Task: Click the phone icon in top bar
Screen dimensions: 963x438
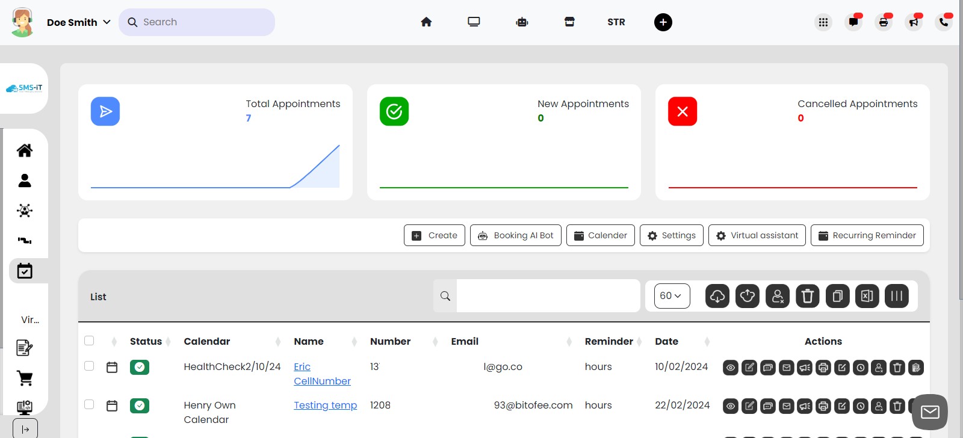Action: click(943, 22)
